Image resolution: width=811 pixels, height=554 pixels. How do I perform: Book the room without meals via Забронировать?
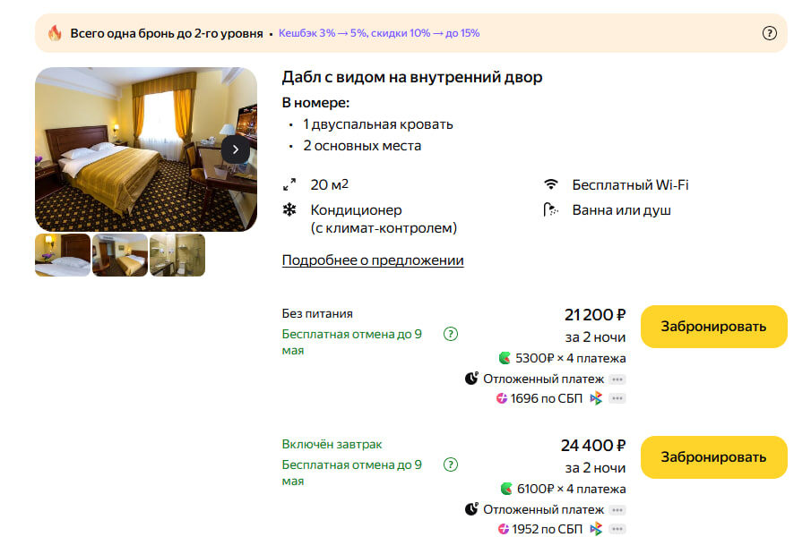(x=713, y=327)
